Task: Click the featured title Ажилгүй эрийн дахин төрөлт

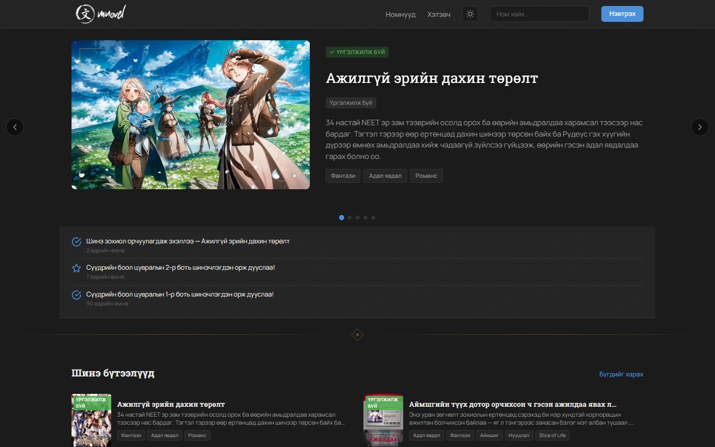Action: tap(432, 78)
